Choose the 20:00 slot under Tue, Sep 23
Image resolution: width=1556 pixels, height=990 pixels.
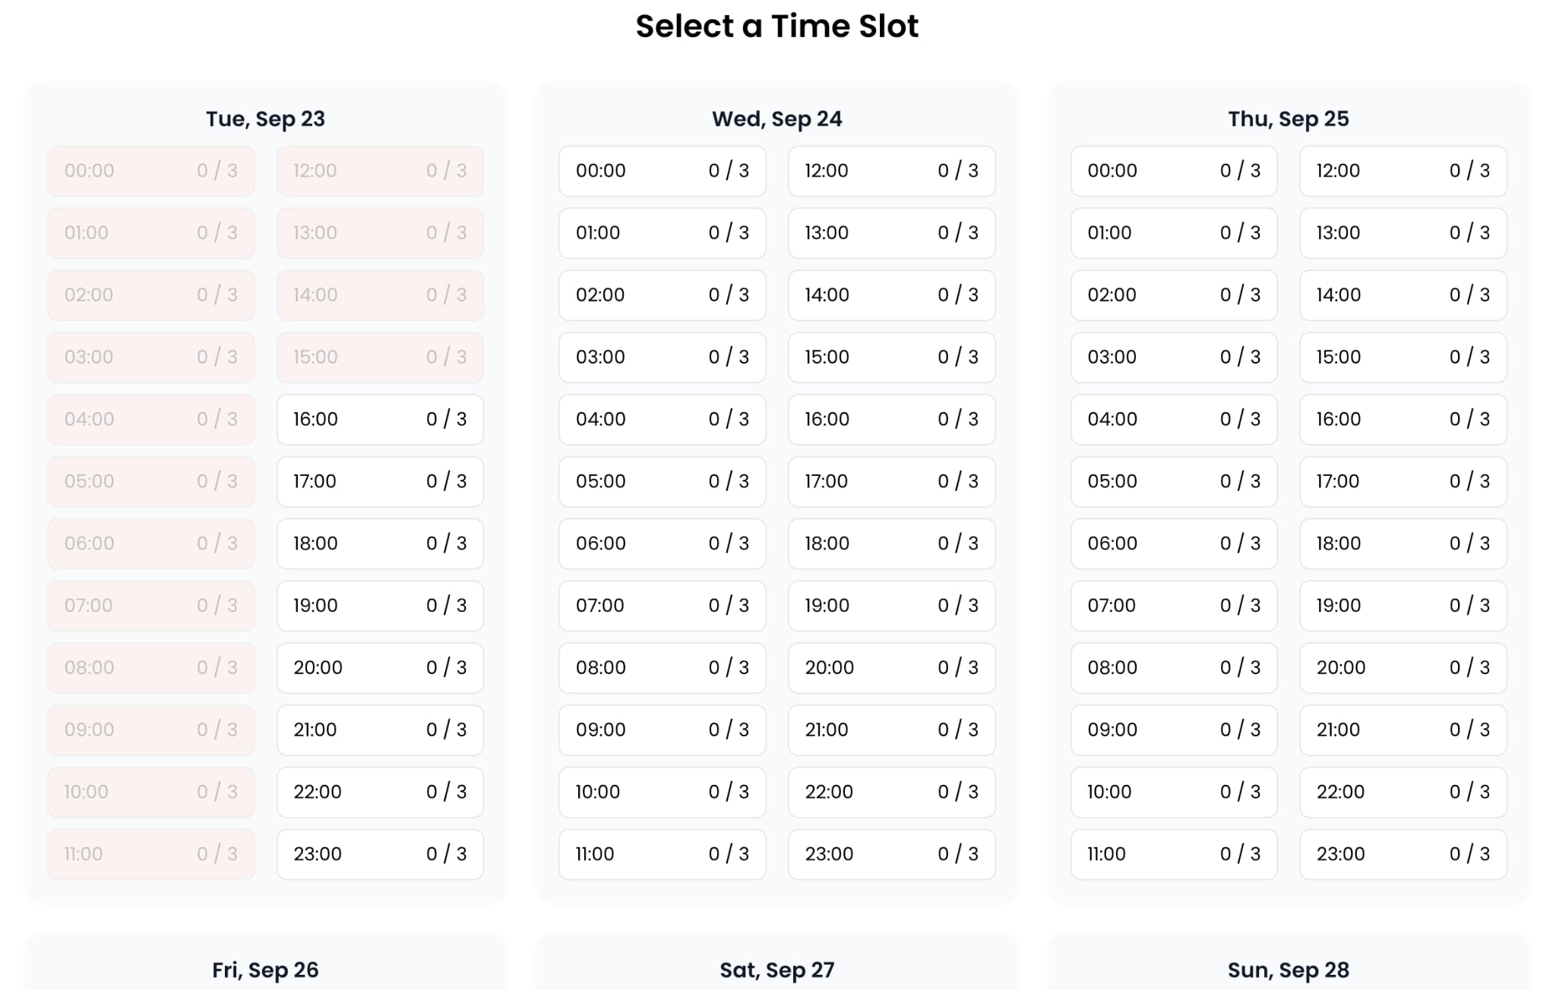pyautogui.click(x=380, y=667)
